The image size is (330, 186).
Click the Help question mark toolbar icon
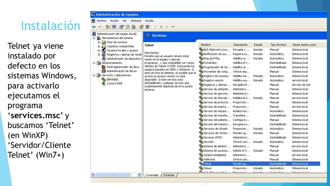pyautogui.click(x=142, y=27)
